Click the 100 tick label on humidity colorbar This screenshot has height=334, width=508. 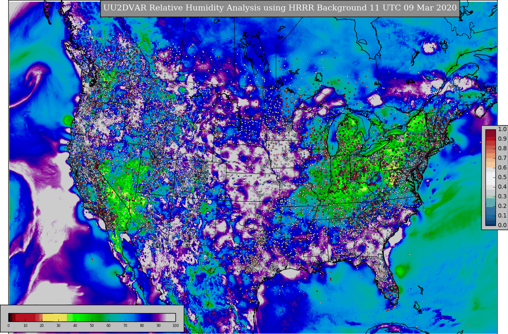coord(175,325)
